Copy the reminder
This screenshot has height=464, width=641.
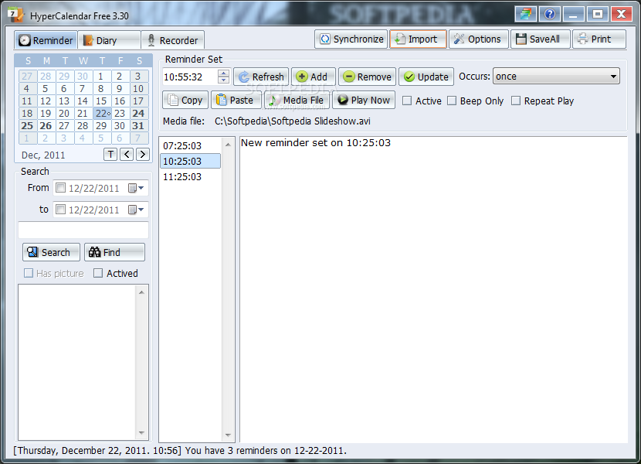tap(185, 100)
